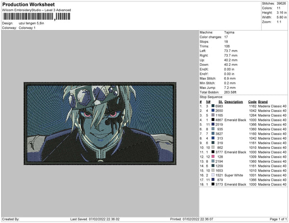Screen dimensions: 289x223
Task: Select the stitches total 39626
Action: [x=281, y=3]
